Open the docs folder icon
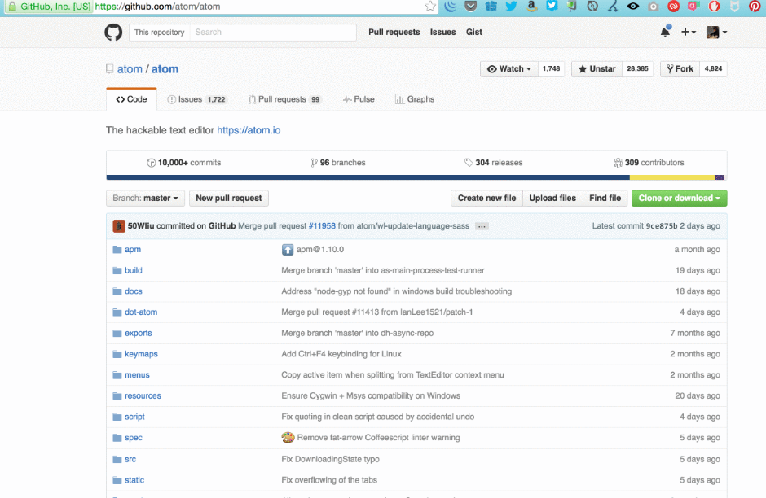Viewport: 766px width, 498px height. (x=117, y=291)
